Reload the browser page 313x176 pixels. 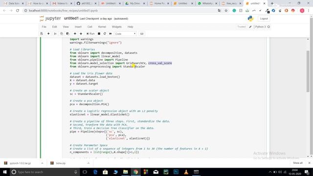[18, 11]
